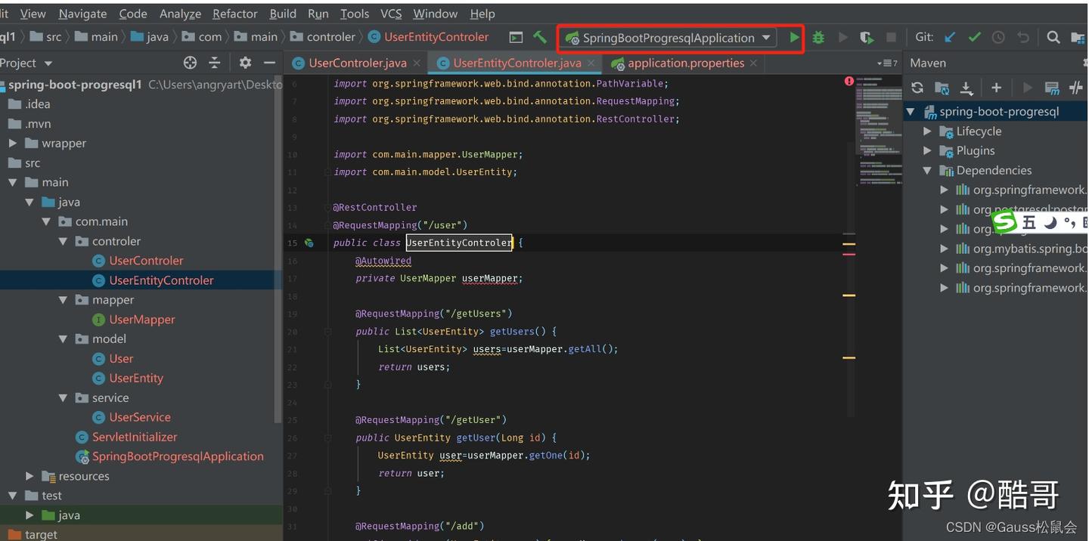
Task: Download sources Maven toolbar icon
Action: coord(966,88)
